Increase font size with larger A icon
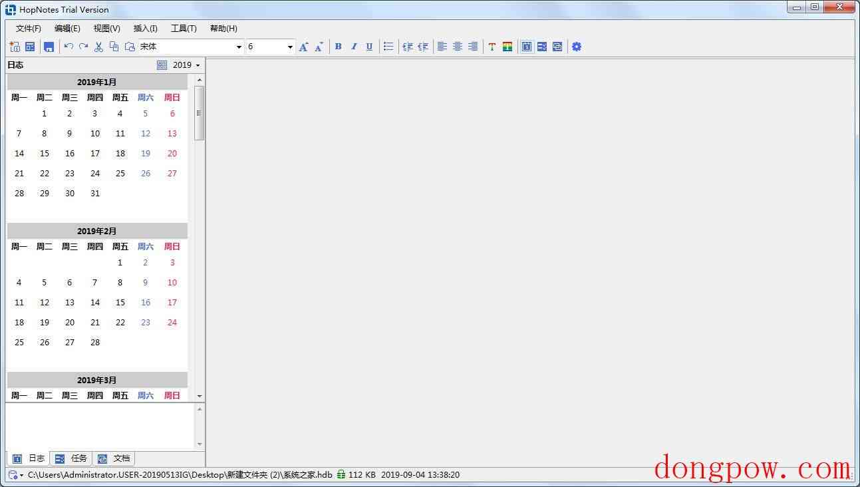 pos(303,47)
